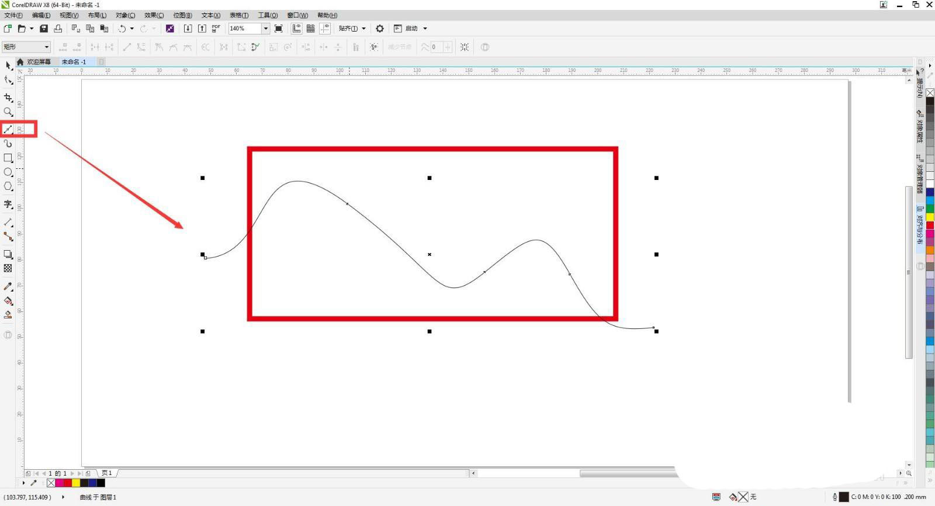935x506 pixels.
Task: Select the Parallel Dimension tool
Action: tap(8, 222)
